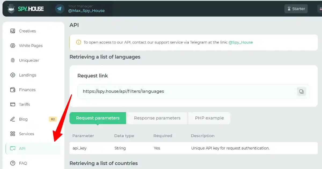Click the White Pages sidebar icon
Image resolution: width=322 pixels, height=169 pixels.
(13, 46)
